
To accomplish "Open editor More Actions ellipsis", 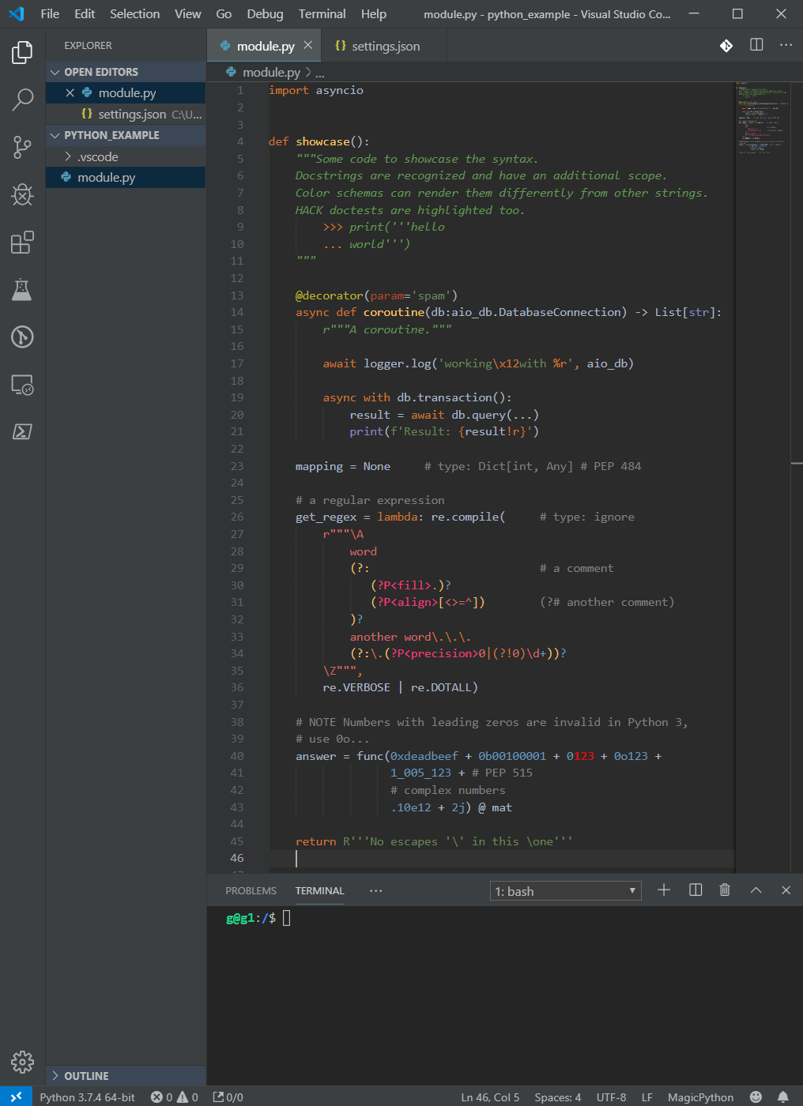I will tap(786, 45).
